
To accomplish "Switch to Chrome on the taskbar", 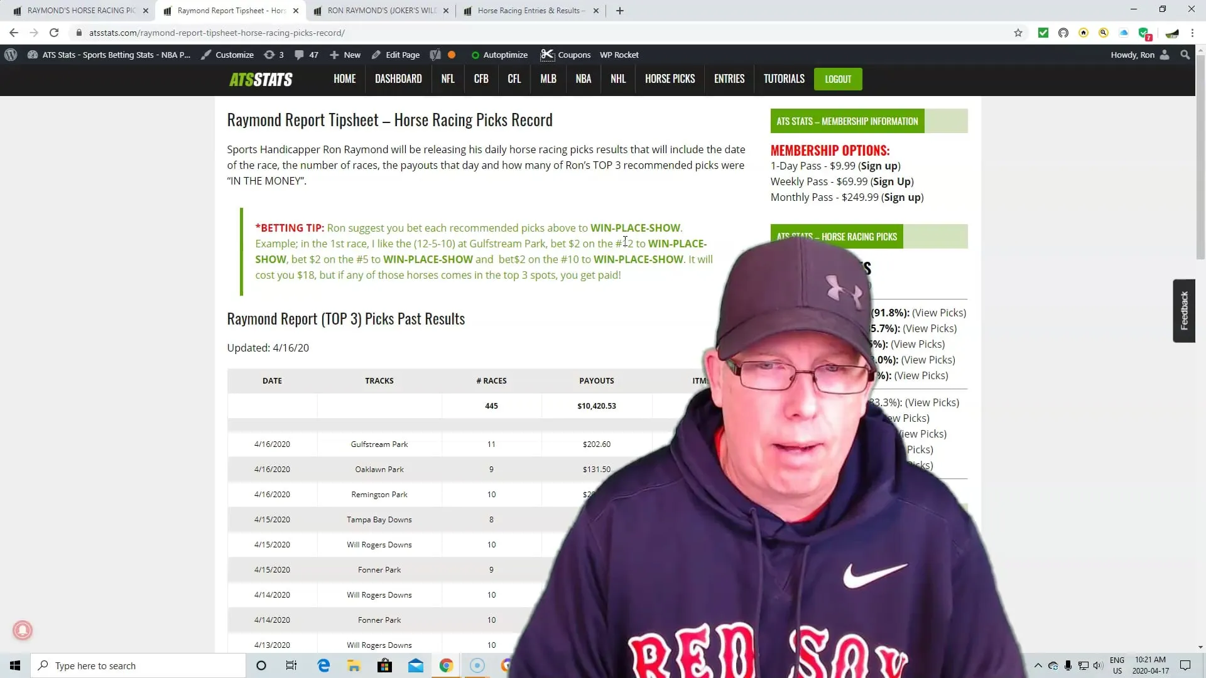I will pyautogui.click(x=446, y=665).
